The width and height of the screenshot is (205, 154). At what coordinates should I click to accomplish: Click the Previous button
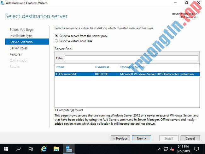coord(120,139)
